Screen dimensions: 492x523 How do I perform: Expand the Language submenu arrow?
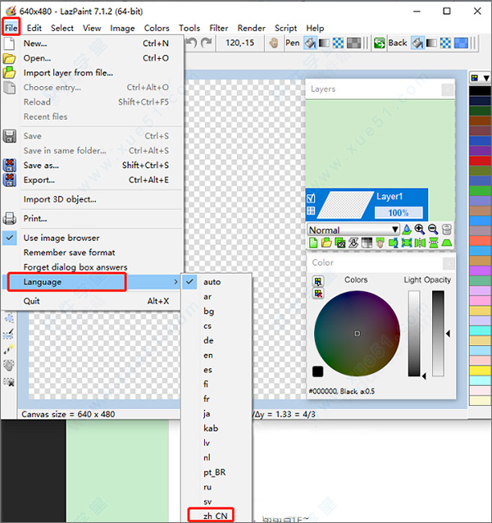click(175, 282)
